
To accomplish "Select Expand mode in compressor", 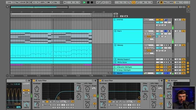I will (26, 96).
